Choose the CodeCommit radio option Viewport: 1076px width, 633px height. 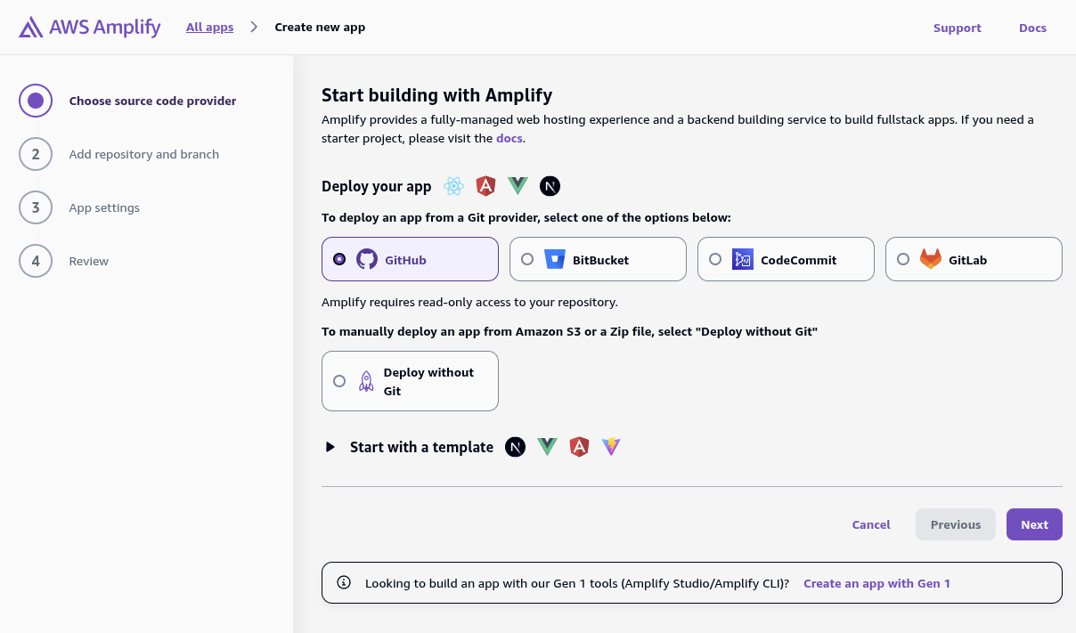715,259
